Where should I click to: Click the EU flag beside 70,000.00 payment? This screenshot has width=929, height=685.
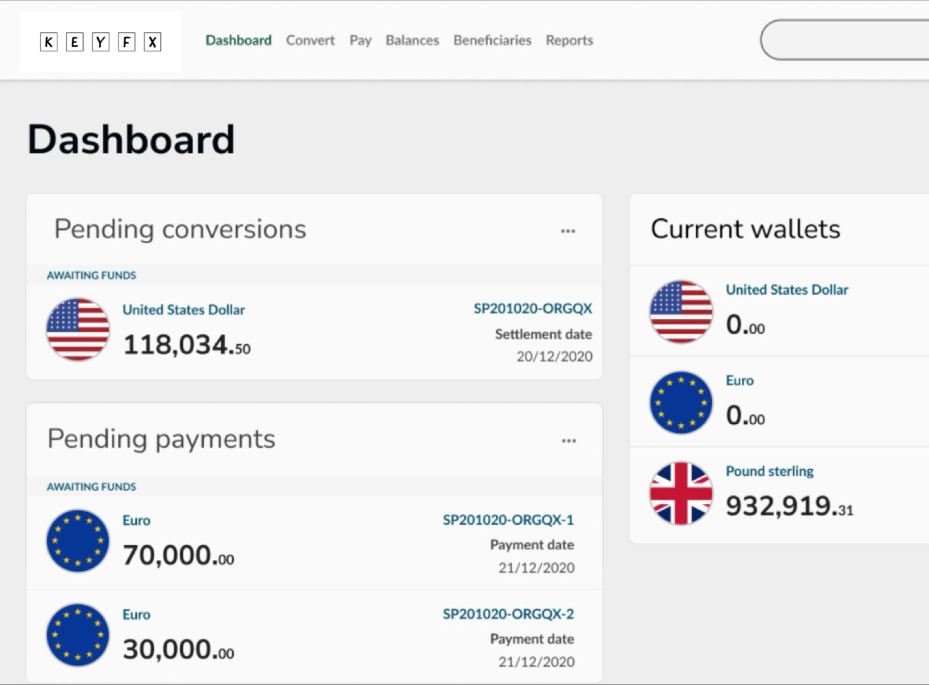pyautogui.click(x=78, y=541)
